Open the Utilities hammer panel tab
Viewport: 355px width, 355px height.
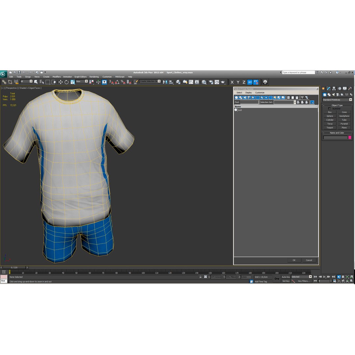pos(350,88)
